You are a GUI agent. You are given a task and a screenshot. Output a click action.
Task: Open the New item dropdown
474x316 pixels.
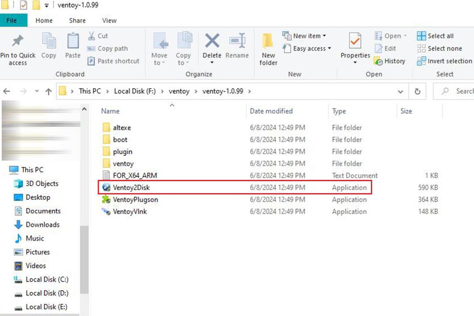305,36
